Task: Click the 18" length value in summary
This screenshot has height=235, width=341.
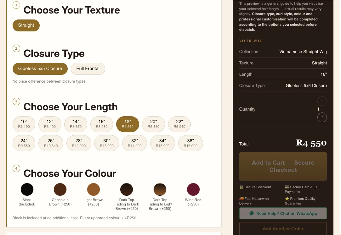Action: [x=324, y=74]
